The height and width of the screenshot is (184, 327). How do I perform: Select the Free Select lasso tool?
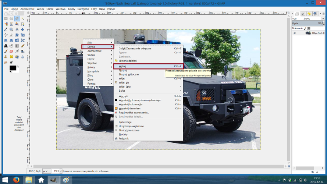17,18
